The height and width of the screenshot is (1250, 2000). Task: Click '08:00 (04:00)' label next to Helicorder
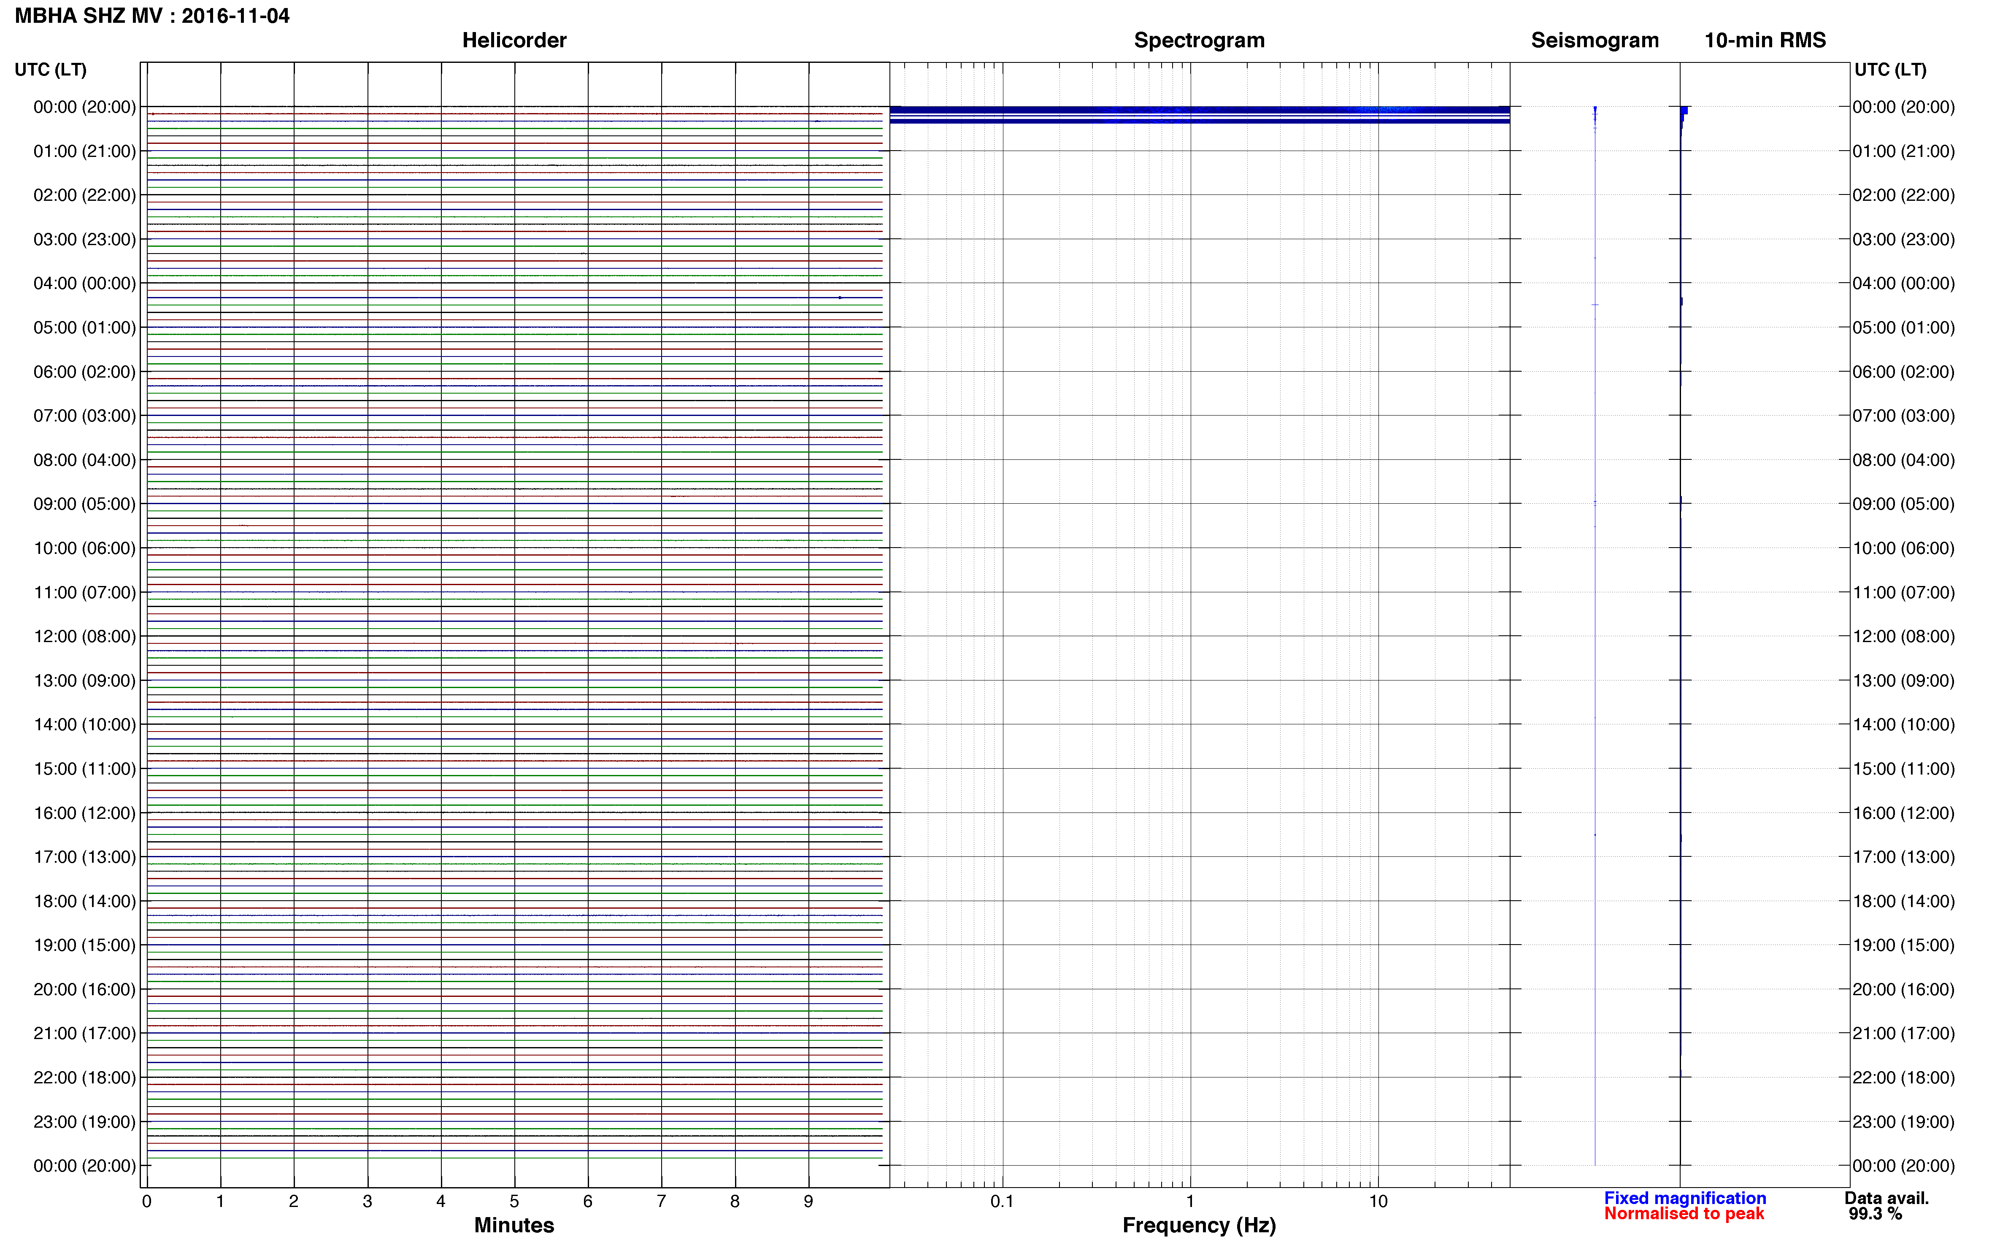point(84,460)
